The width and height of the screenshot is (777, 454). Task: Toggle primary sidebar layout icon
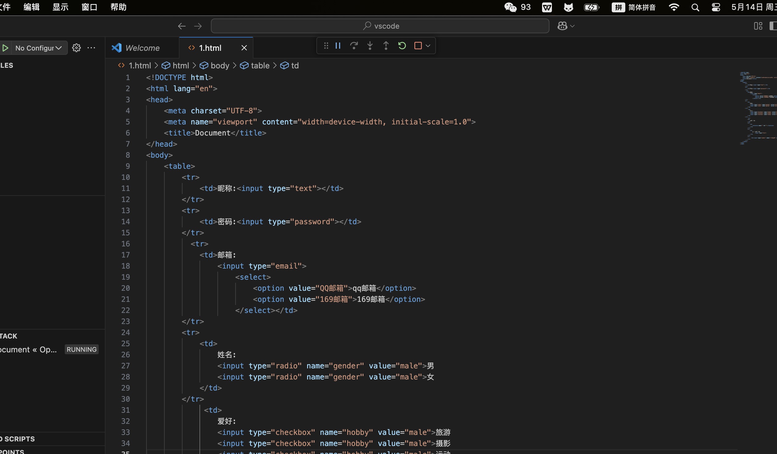pos(773,26)
